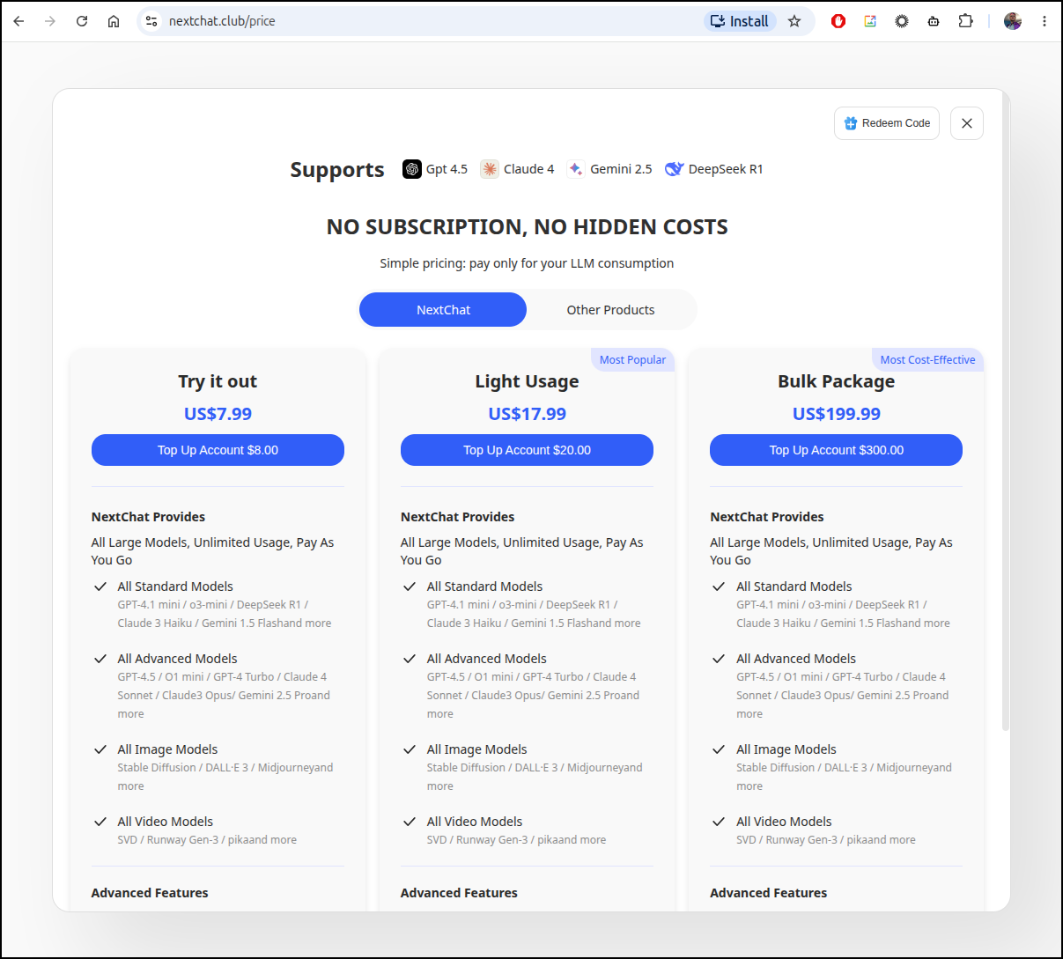Select the NextChat pricing tab
The height and width of the screenshot is (959, 1063).
tap(443, 310)
